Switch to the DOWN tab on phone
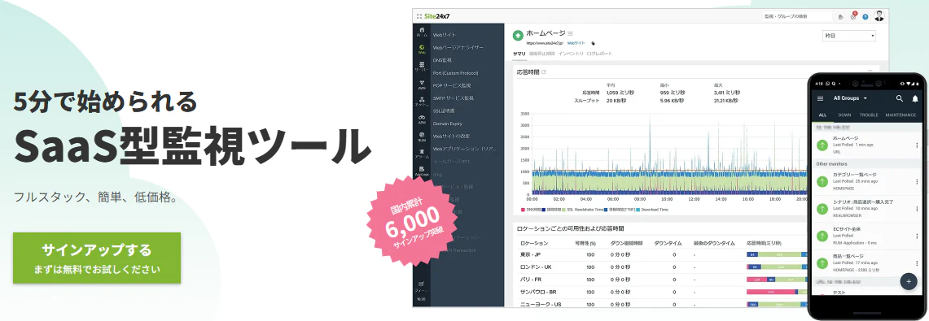Image resolution: width=929 pixels, height=321 pixels. pos(845,115)
